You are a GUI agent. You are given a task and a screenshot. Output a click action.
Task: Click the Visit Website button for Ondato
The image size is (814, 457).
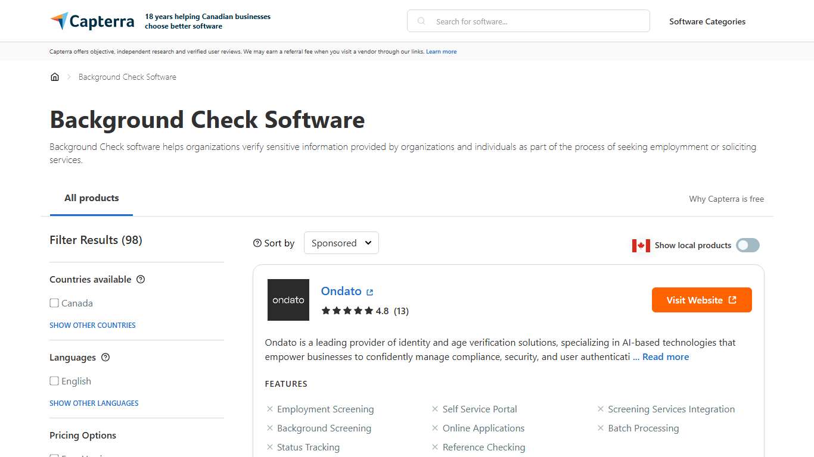pyautogui.click(x=701, y=300)
